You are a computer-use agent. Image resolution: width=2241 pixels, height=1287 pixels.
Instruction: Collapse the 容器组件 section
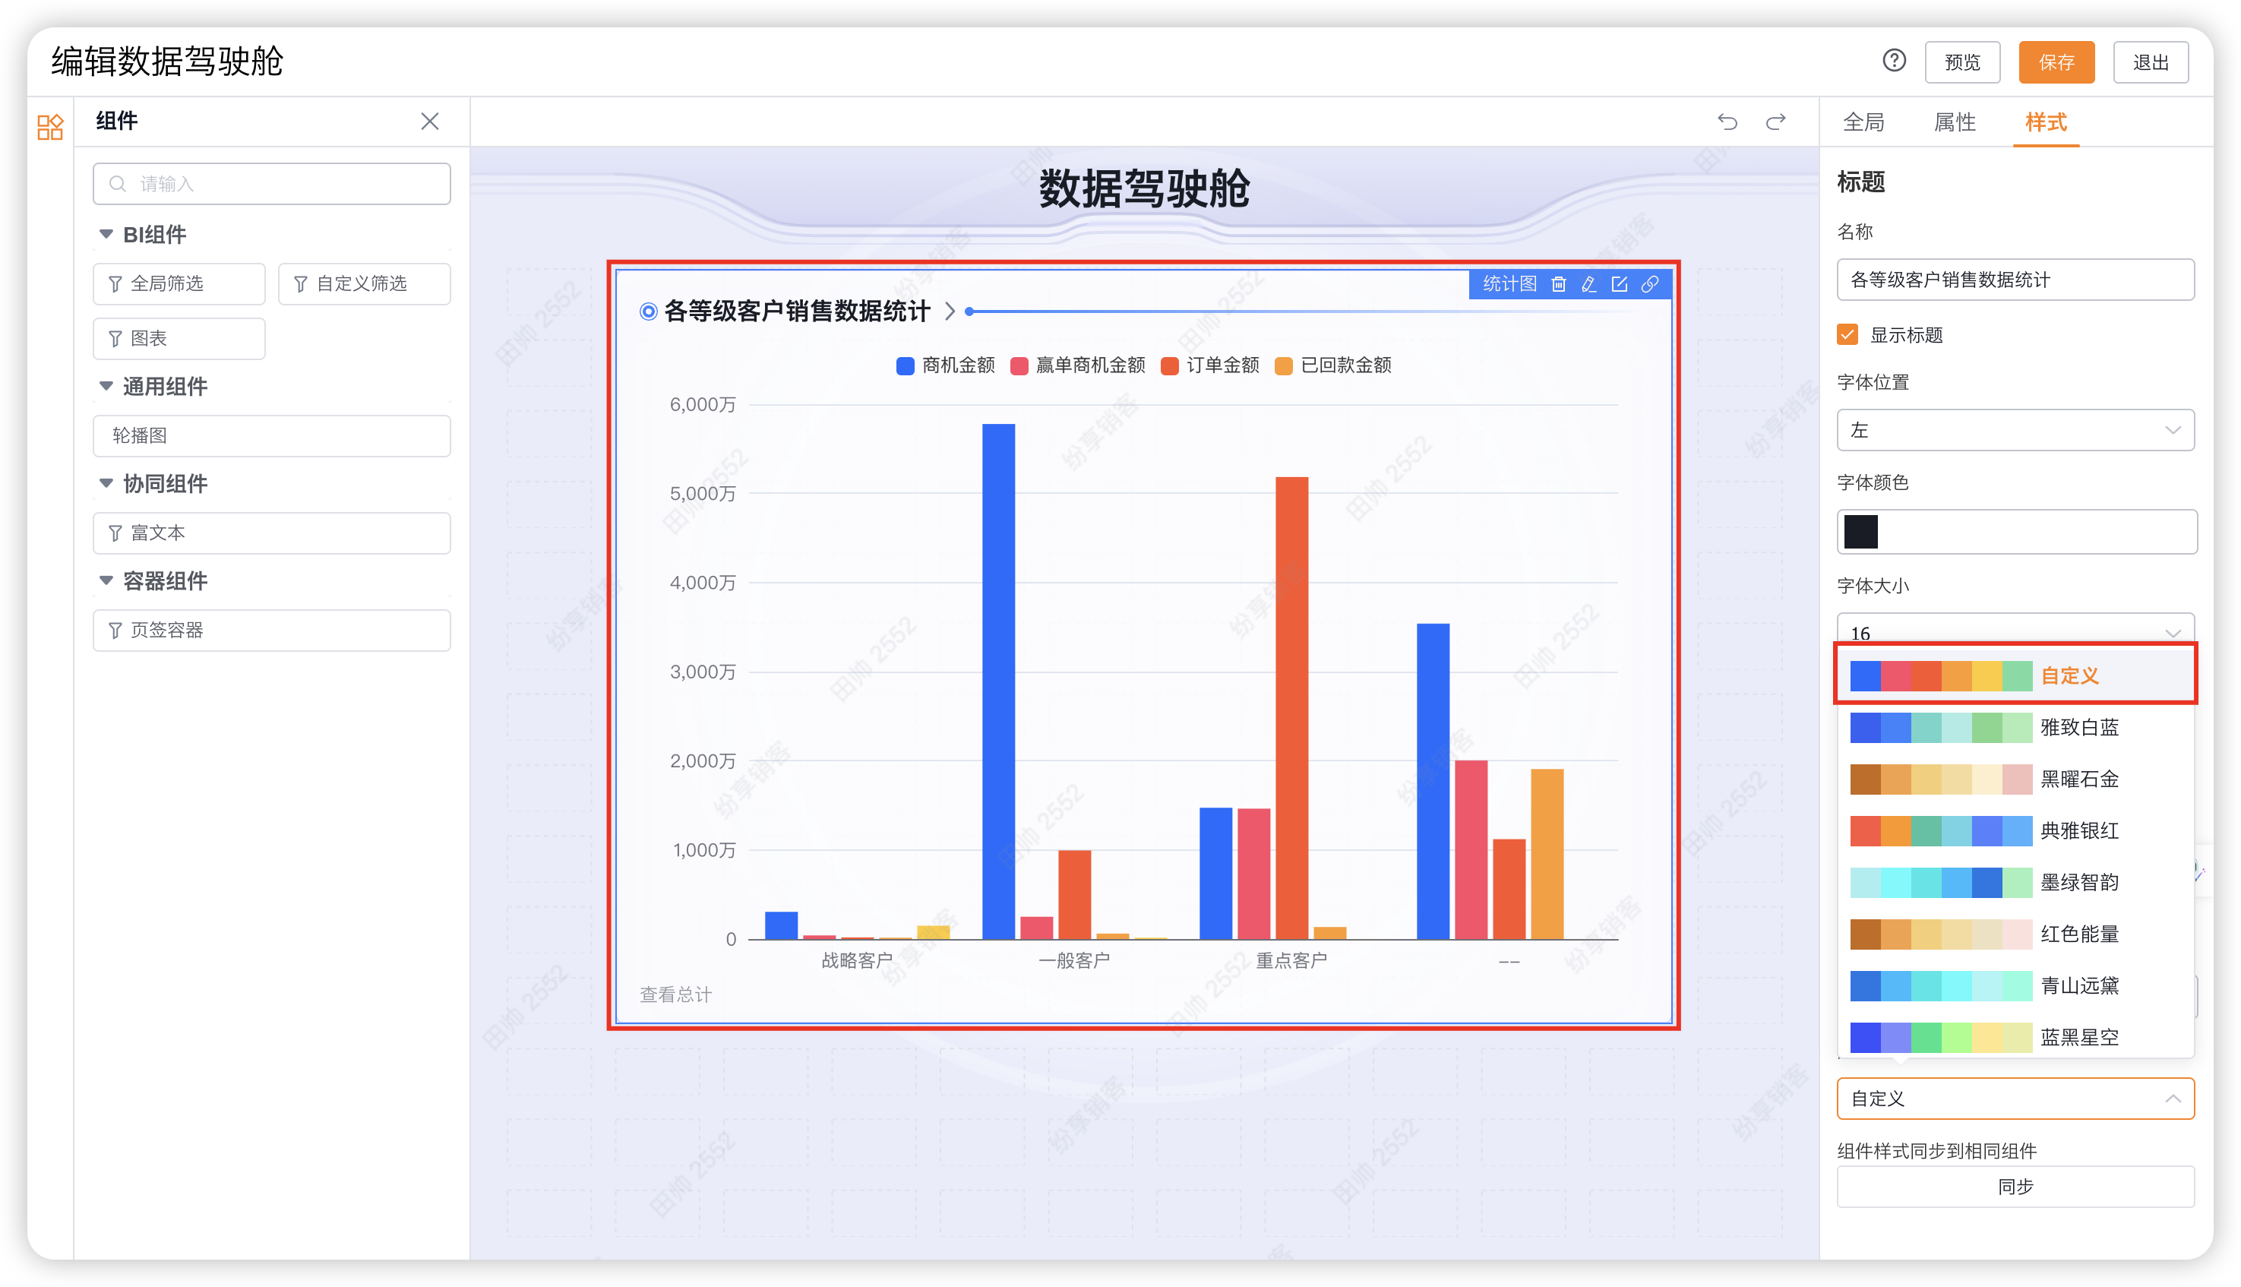(x=106, y=580)
